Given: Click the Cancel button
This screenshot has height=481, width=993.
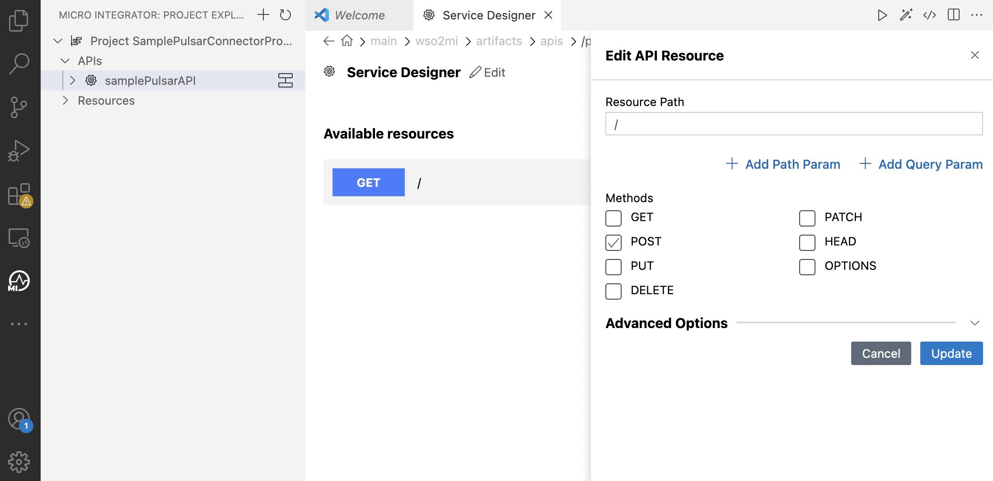Looking at the screenshot, I should click(881, 353).
